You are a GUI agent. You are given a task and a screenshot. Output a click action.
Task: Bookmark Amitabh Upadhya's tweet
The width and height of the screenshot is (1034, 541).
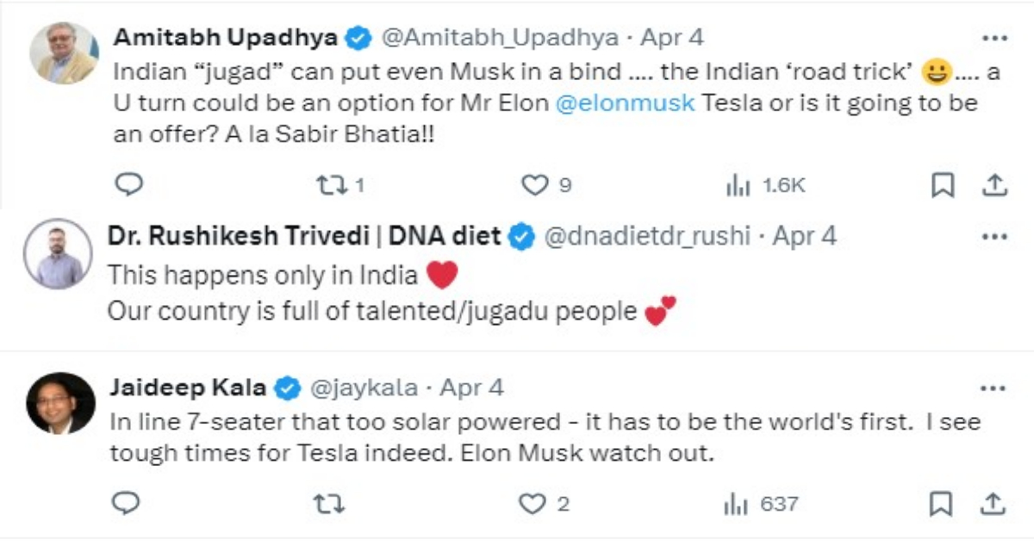point(944,184)
